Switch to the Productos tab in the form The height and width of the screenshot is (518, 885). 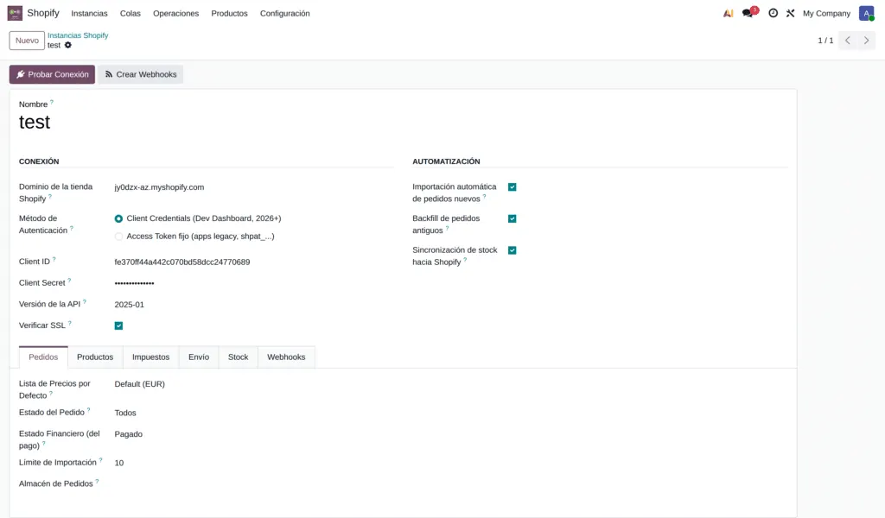coord(95,357)
